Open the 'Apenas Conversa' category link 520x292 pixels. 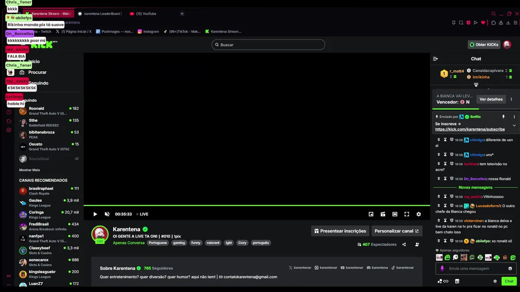129,243
